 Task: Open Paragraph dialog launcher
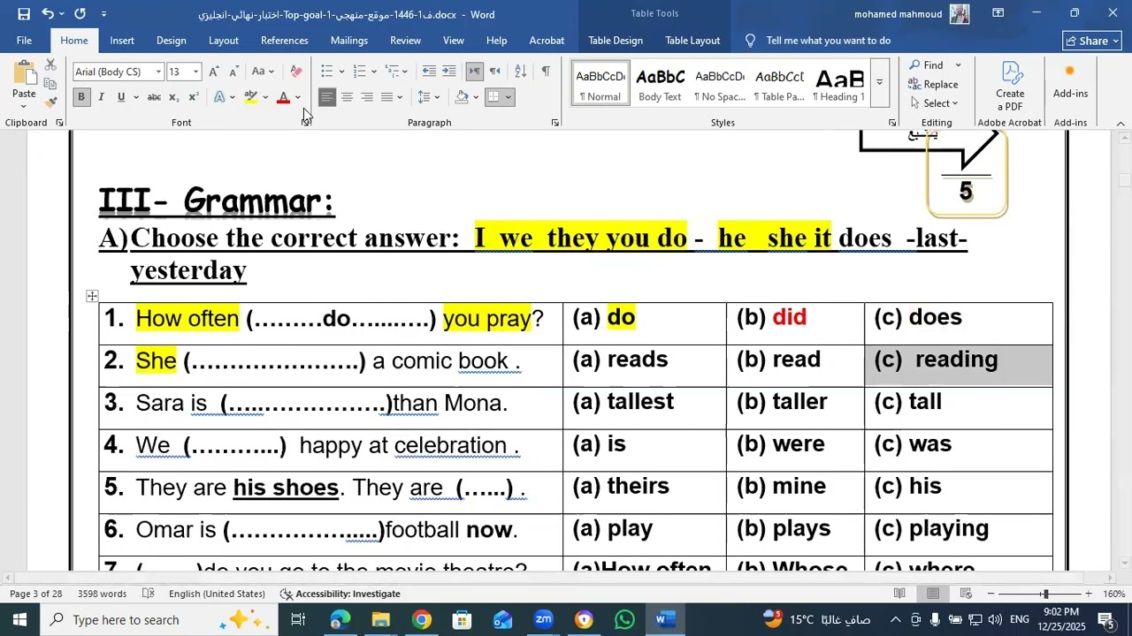click(555, 123)
